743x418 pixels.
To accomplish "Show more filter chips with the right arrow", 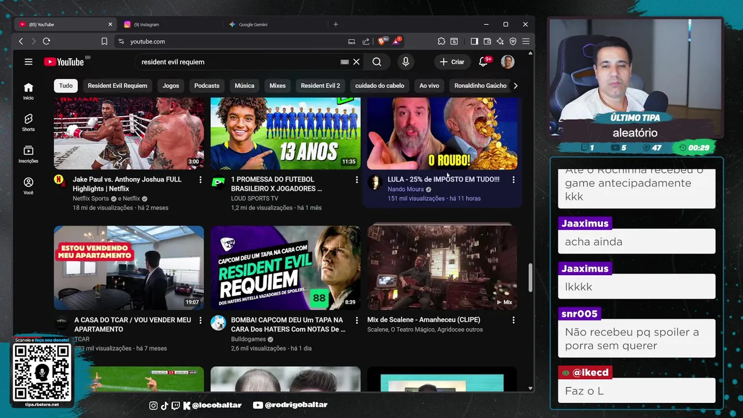I will coord(515,85).
